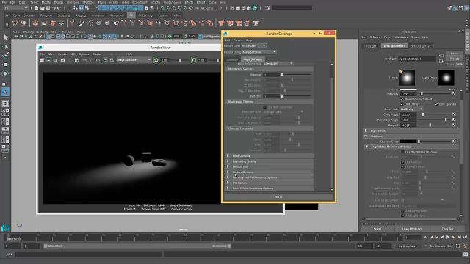Click input connection icon beside spotLight name

[441, 56]
